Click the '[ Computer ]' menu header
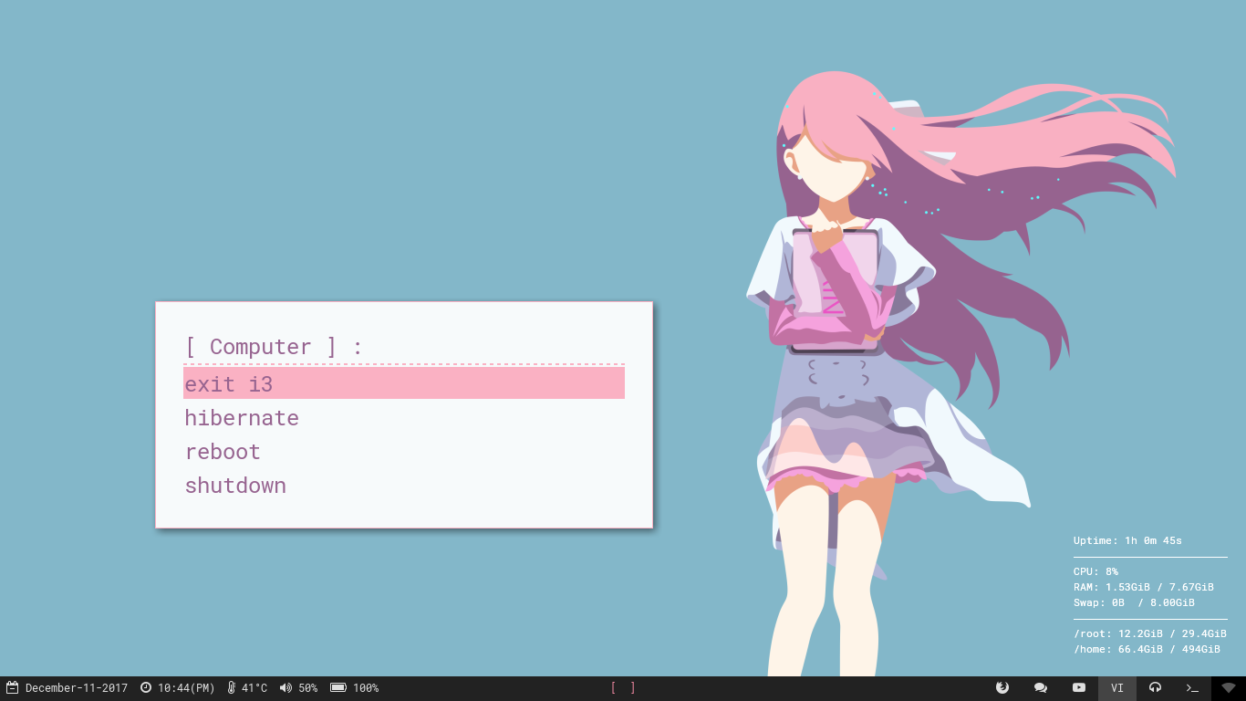The height and width of the screenshot is (701, 1246). click(x=271, y=347)
